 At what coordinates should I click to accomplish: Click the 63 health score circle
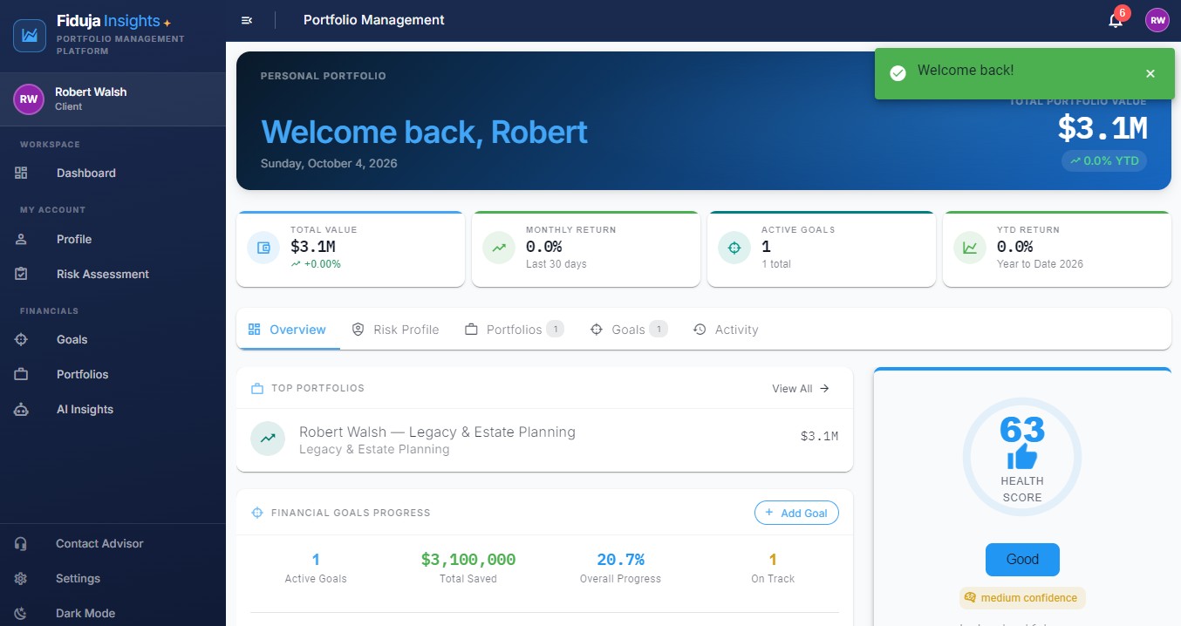click(1022, 458)
